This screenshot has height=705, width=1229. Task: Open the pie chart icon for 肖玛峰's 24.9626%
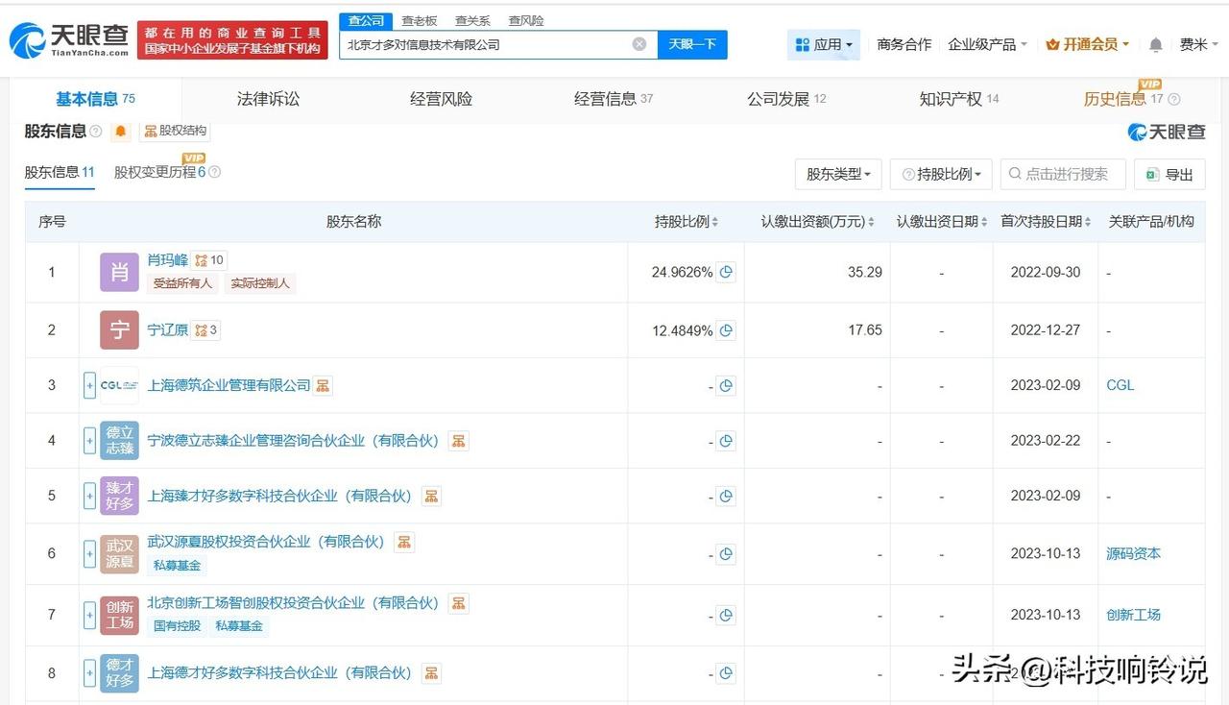727,272
